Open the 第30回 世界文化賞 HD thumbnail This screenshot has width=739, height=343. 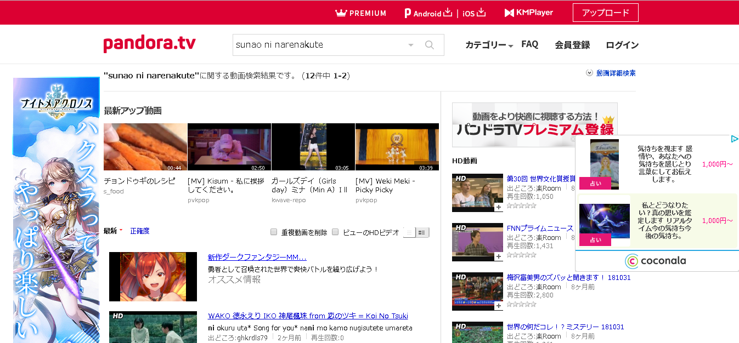tap(477, 193)
